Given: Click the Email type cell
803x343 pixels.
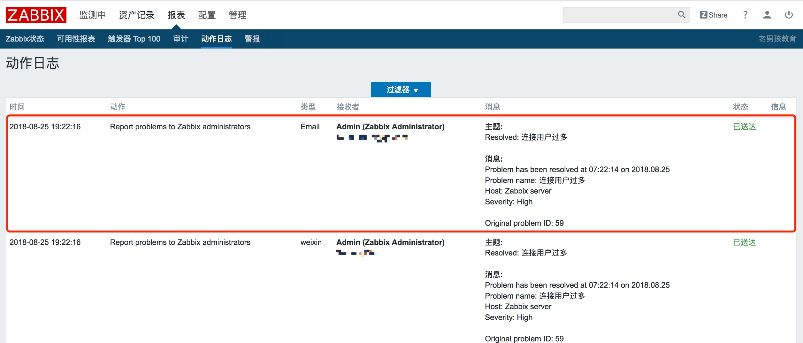Looking at the screenshot, I should 310,127.
